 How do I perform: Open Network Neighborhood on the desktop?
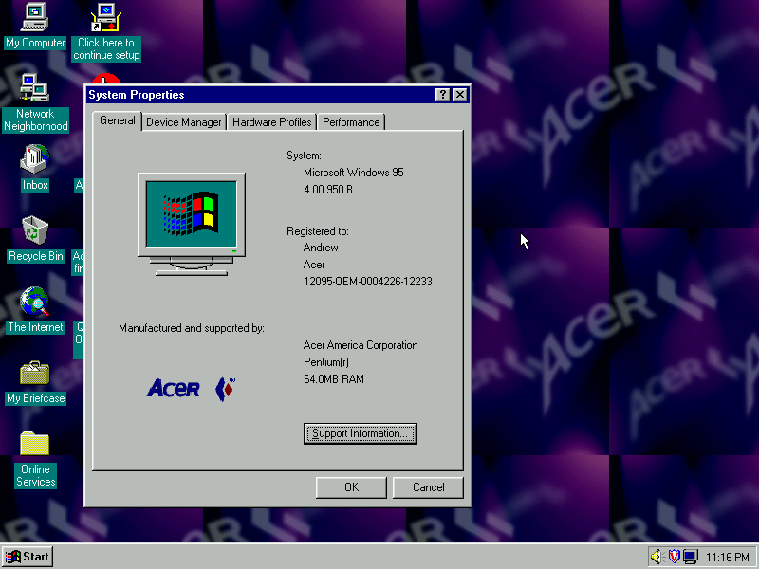[35, 89]
